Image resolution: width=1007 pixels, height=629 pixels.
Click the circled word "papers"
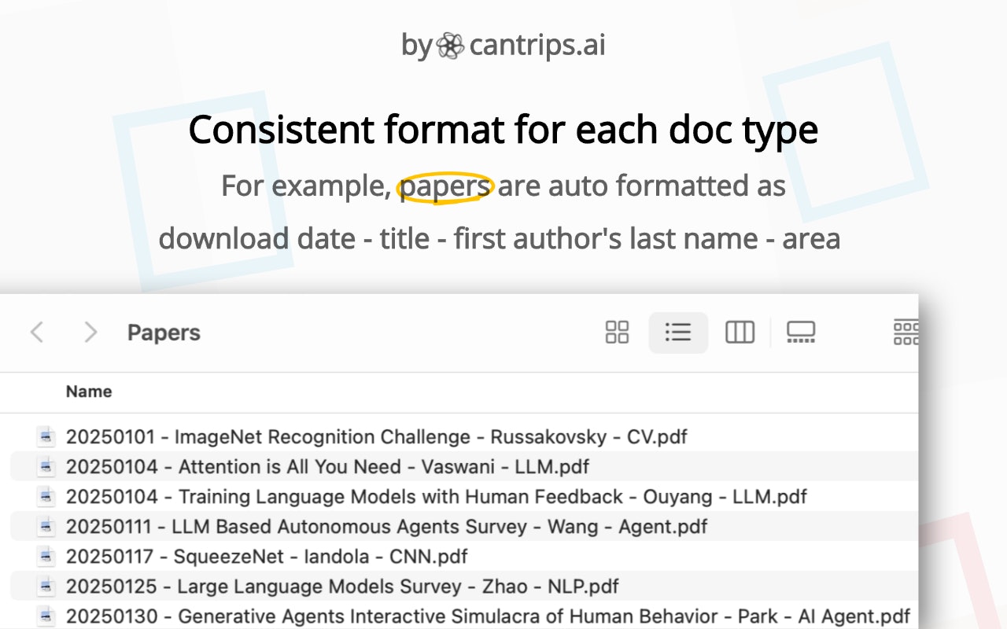[x=445, y=187]
